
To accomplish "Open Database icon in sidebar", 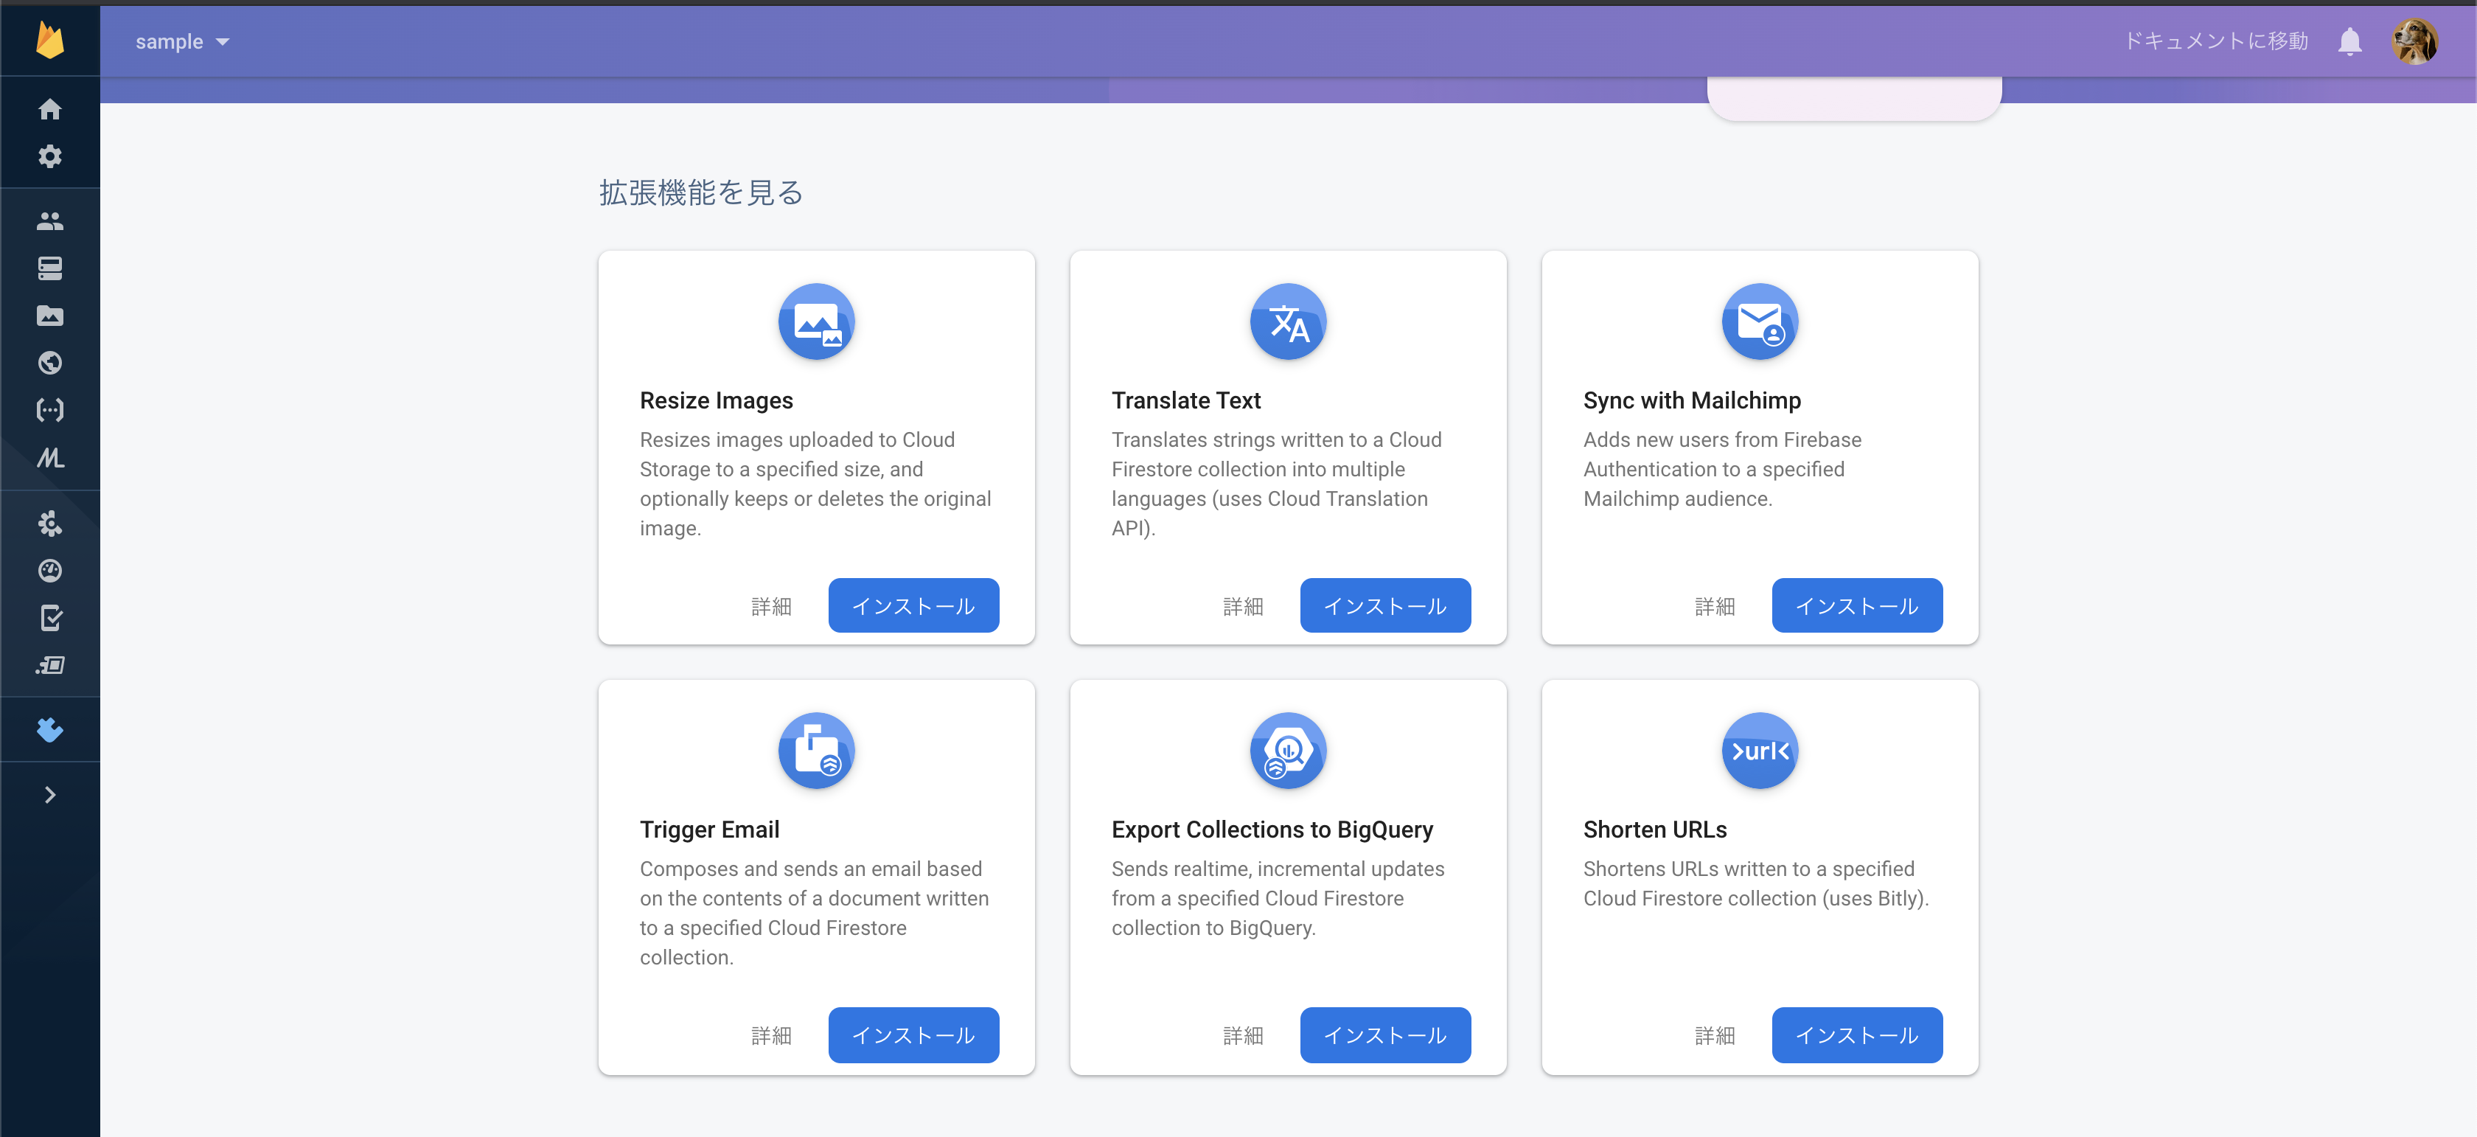I will 50,268.
